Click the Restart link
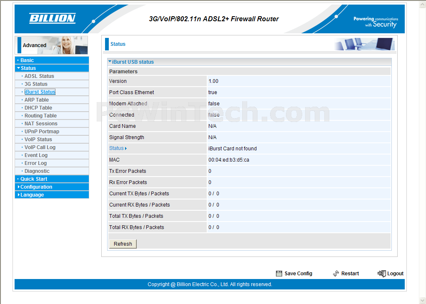 coord(350,274)
